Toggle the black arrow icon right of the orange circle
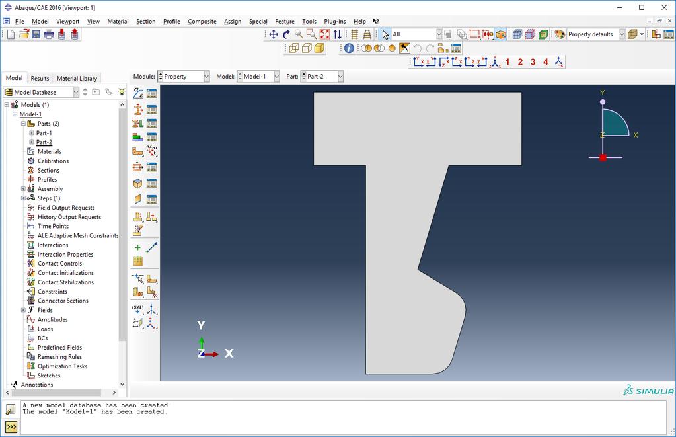Screen dimensions: 676x437 pyautogui.click(x=404, y=48)
